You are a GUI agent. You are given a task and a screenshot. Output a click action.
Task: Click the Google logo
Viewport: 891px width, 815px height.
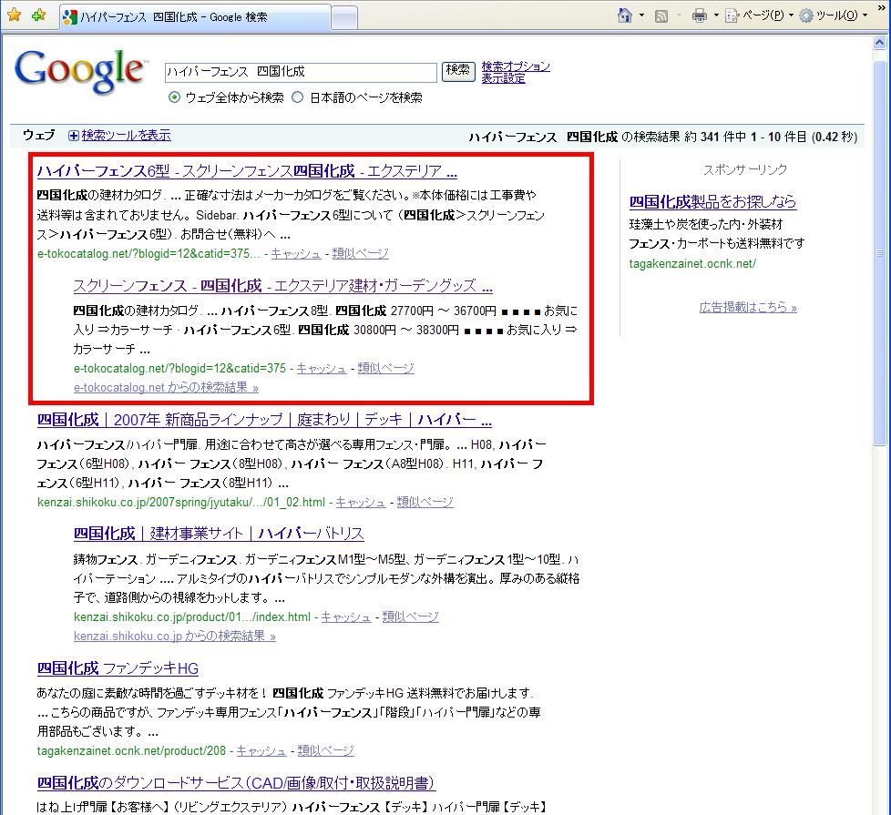pos(80,71)
